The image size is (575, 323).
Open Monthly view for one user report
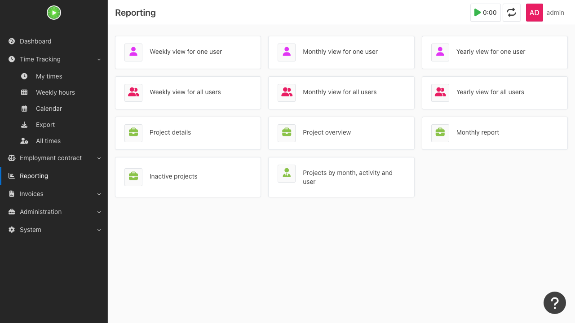point(341,52)
